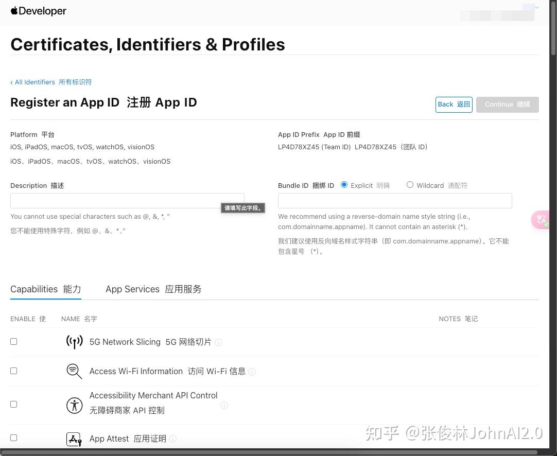This screenshot has height=456, width=557.
Task: Enable the App Attest checkbox
Action: click(x=13, y=437)
